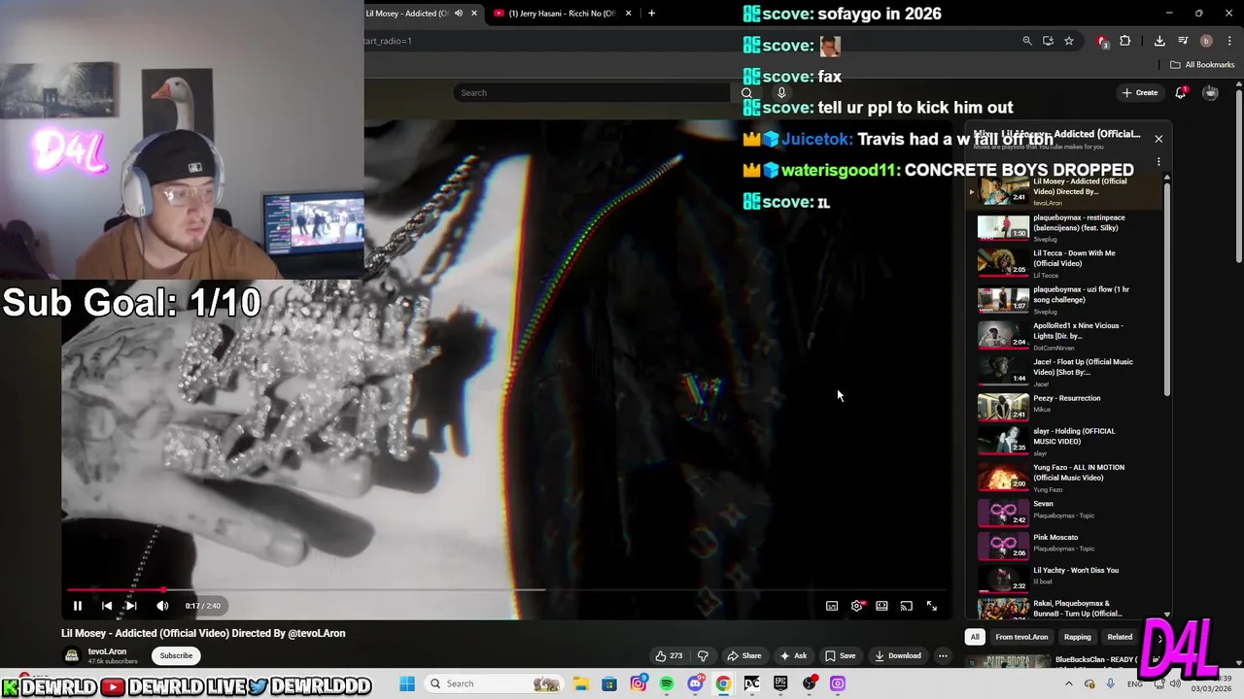This screenshot has height=699, width=1244.
Task: Click the tevoLAron channel name
Action: [107, 651]
